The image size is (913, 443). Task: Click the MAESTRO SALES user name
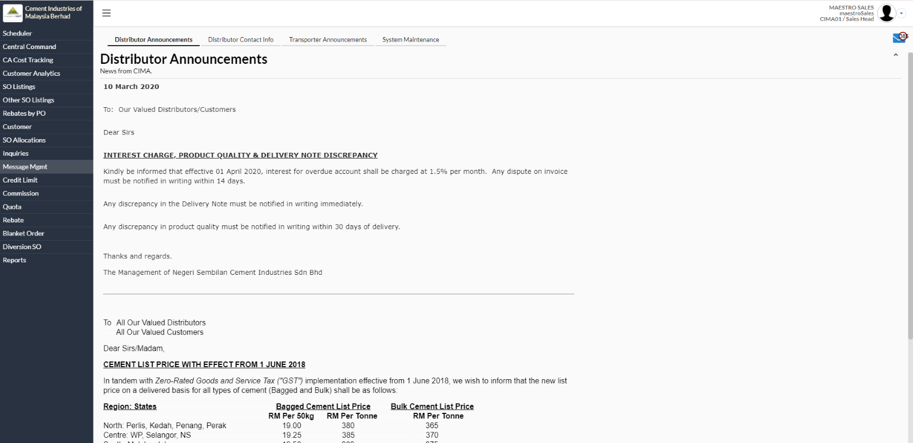[851, 7]
